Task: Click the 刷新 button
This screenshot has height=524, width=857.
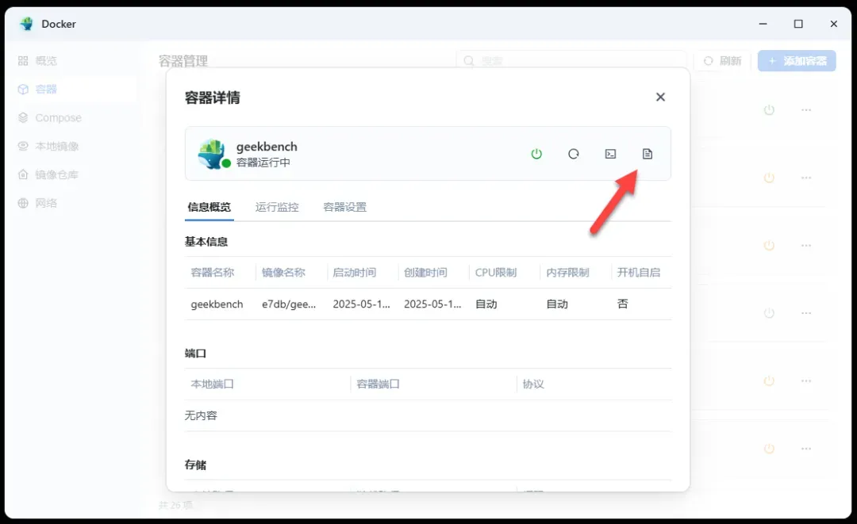Action: (x=723, y=61)
